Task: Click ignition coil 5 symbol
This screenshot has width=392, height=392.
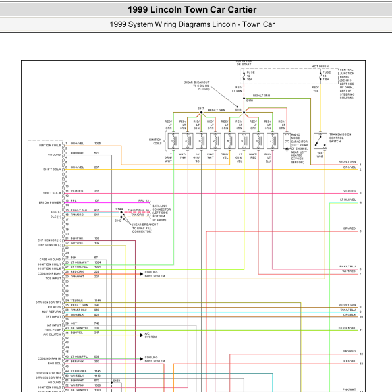Action: pos(244,141)
